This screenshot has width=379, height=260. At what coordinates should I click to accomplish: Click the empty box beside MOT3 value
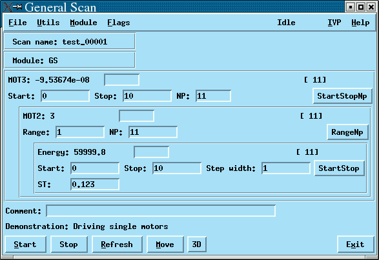coord(121,80)
